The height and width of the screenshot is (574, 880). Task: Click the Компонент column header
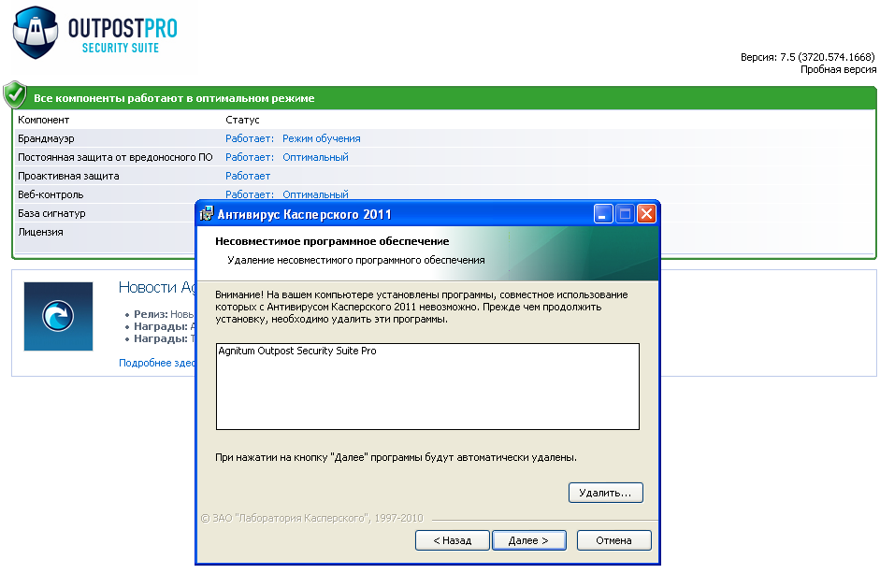(44, 120)
